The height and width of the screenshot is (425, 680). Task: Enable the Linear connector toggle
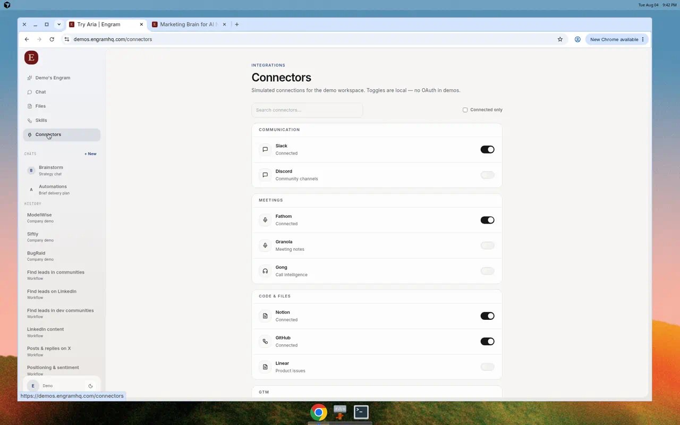487,367
